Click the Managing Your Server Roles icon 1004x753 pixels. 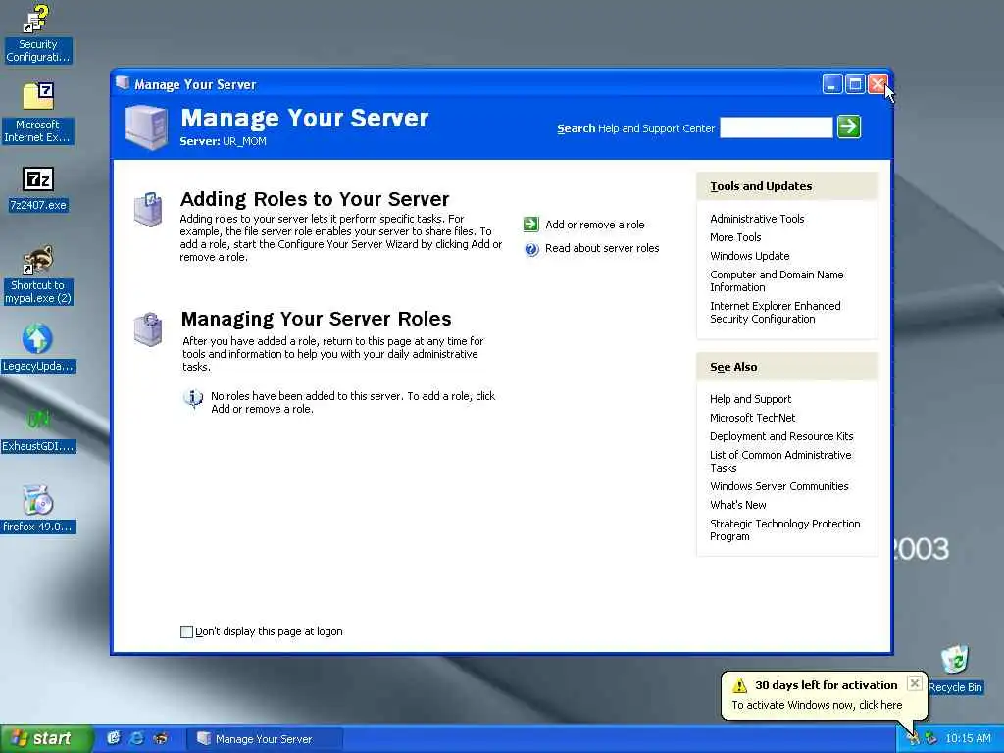[148, 328]
